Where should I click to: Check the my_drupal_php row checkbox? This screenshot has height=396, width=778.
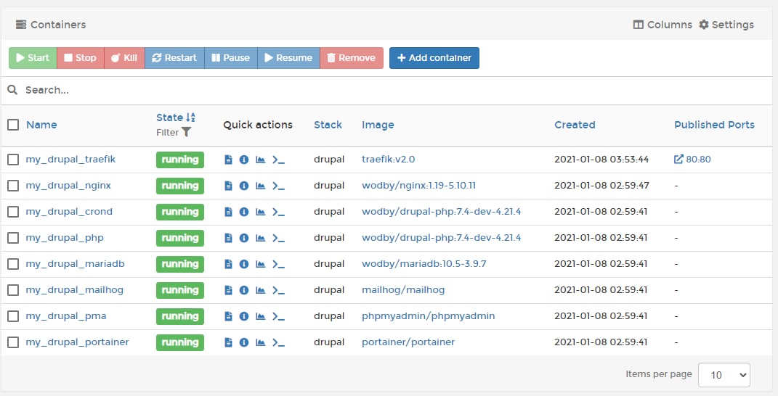click(x=13, y=238)
